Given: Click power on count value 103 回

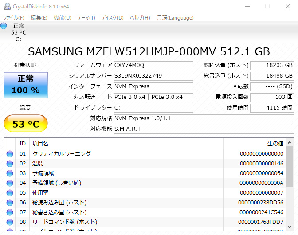Looking at the screenshot, I should tap(272, 97).
